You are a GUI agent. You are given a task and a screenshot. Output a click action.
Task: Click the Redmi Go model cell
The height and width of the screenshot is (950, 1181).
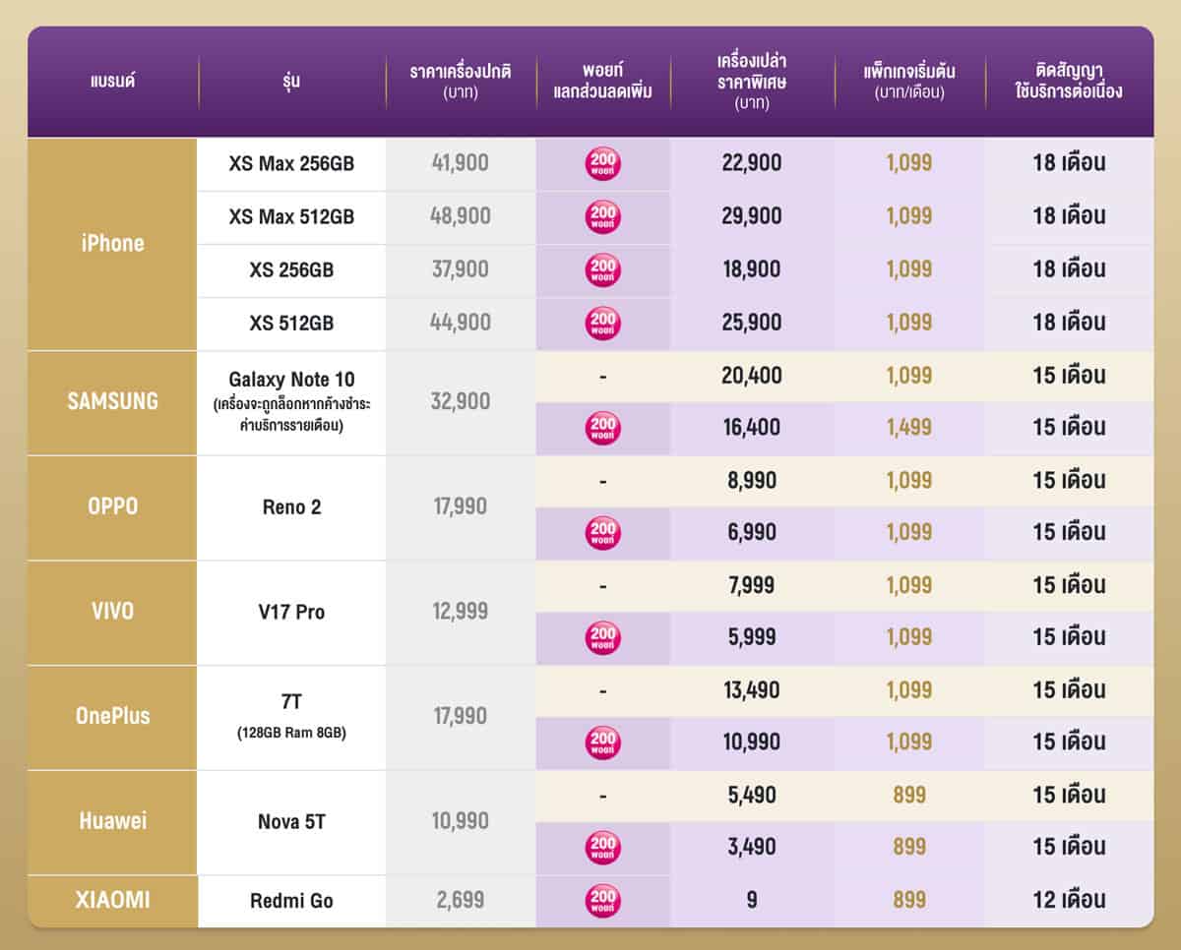coord(291,900)
